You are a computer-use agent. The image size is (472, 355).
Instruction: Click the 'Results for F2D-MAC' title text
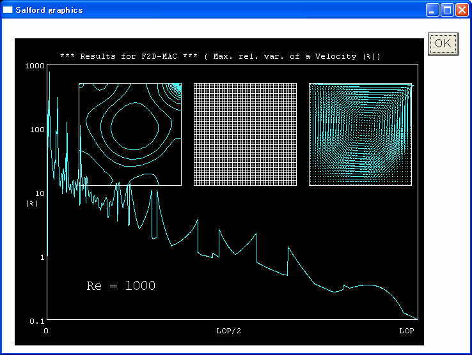(x=129, y=56)
